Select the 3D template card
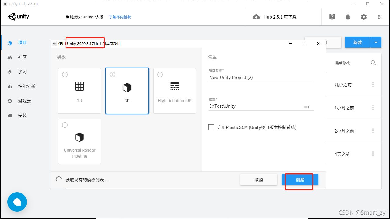 (x=127, y=91)
